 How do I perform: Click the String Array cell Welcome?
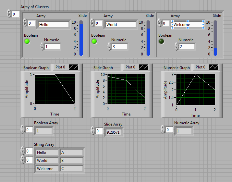(x=47, y=168)
